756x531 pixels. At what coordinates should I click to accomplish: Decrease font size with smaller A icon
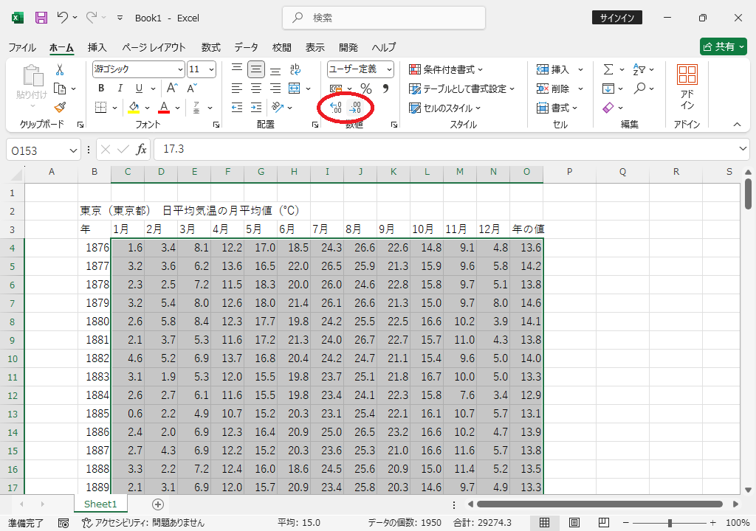(x=192, y=88)
